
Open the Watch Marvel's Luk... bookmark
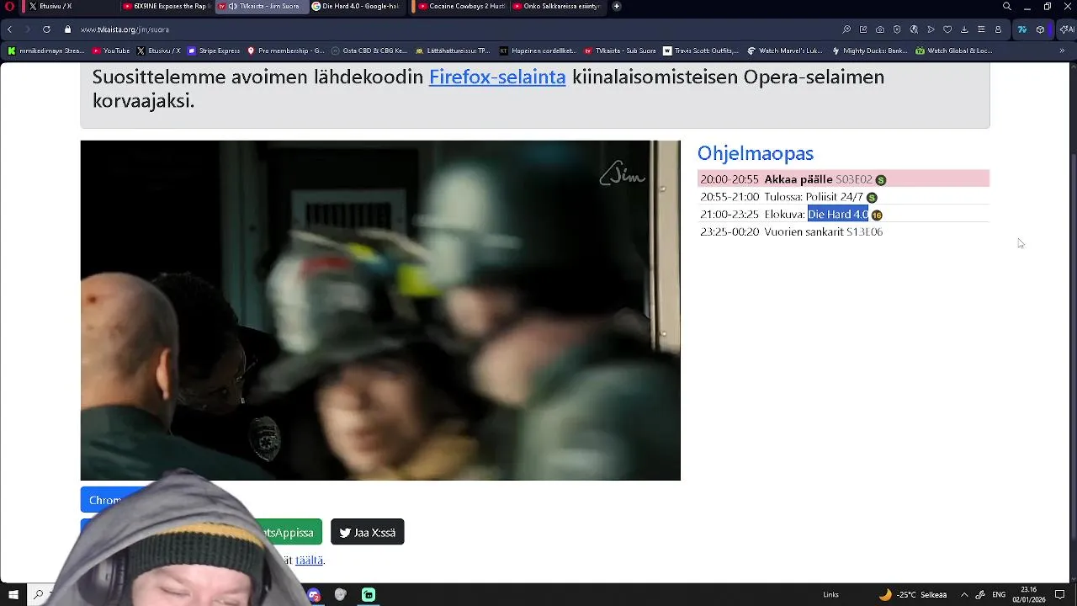point(785,50)
